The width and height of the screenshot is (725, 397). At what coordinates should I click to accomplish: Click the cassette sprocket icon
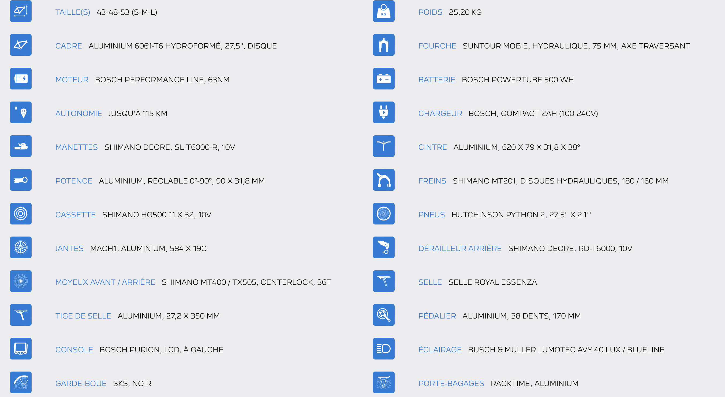21,214
